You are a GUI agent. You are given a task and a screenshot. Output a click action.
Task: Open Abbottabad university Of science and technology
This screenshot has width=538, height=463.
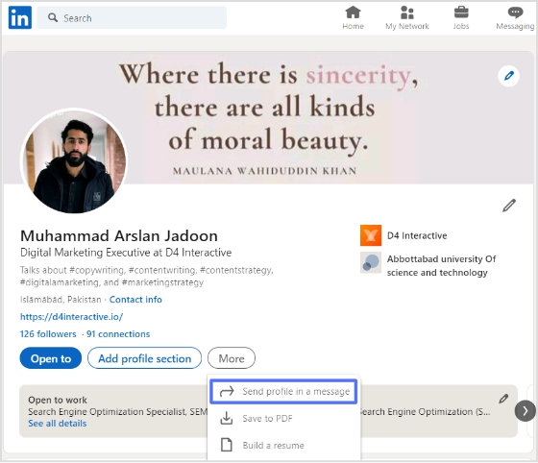[x=441, y=265]
